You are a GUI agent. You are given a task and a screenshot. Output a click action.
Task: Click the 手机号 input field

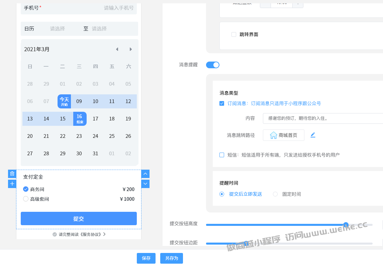click(79, 8)
